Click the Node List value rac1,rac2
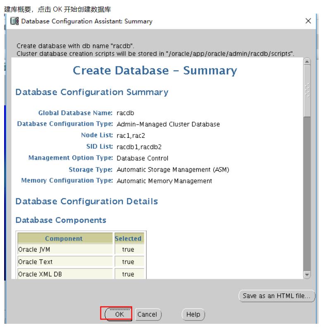Image resolution: width=324 pixels, height=330 pixels. click(x=131, y=136)
